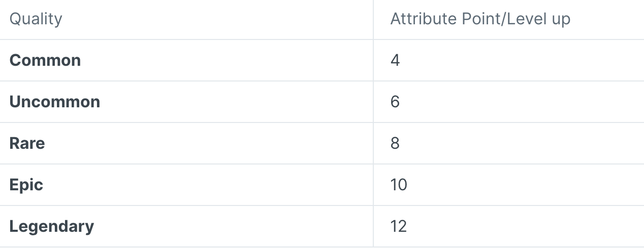Select the Common quality cell
The image size is (644, 248).
point(45,60)
